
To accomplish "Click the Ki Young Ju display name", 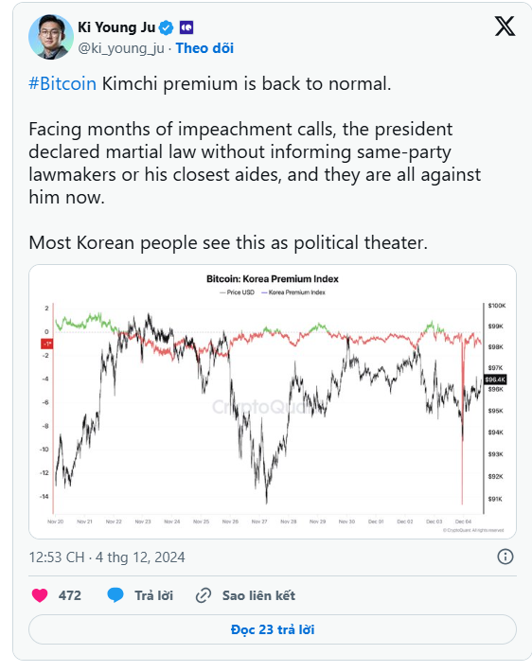I will click(116, 27).
